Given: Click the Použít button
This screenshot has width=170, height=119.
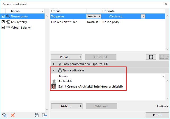Looking at the screenshot, I should tap(157, 115).
